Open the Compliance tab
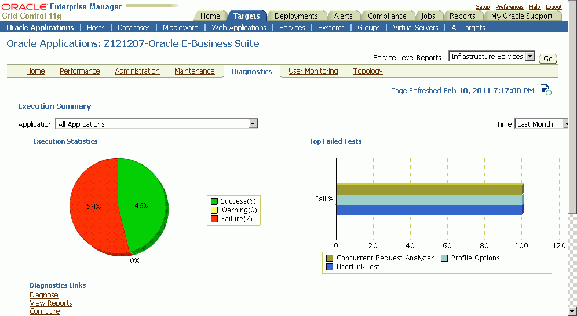Viewport: 577px width, 316px height. click(387, 16)
